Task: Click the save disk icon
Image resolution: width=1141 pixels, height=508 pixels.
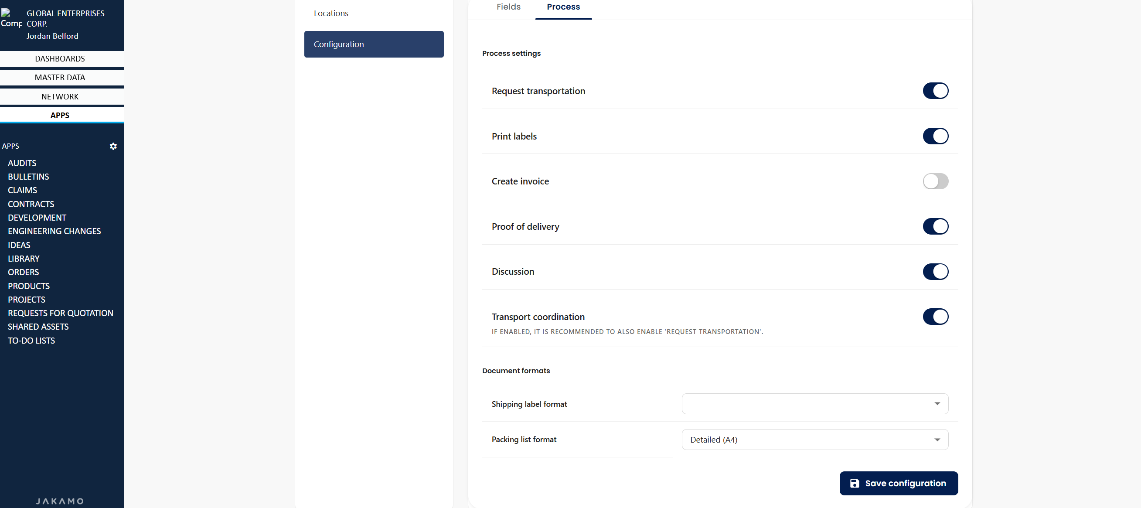Action: [x=855, y=483]
